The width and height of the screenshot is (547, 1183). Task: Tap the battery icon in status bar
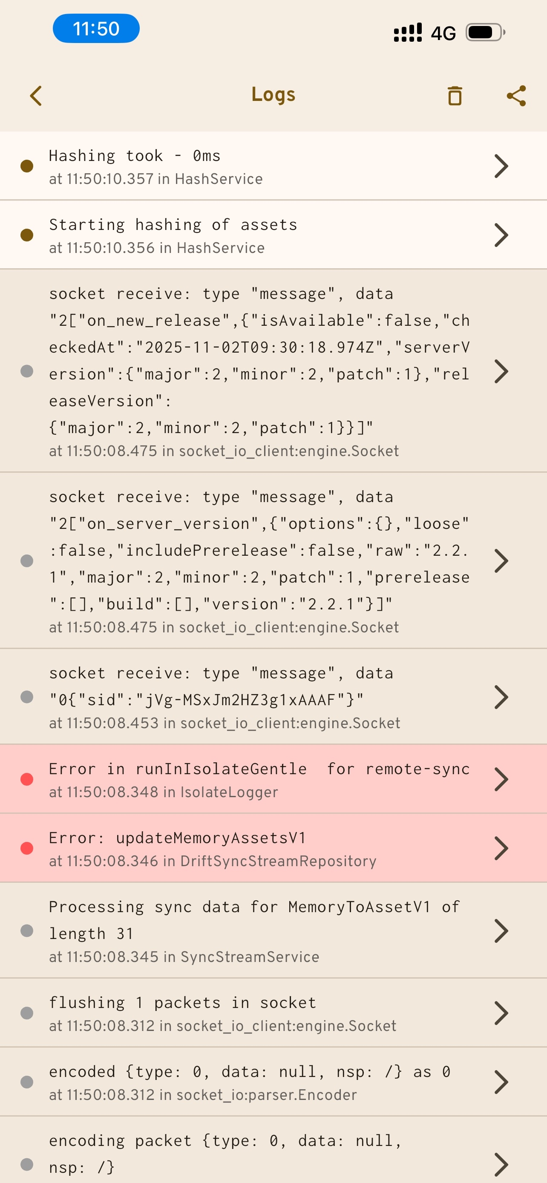click(485, 32)
